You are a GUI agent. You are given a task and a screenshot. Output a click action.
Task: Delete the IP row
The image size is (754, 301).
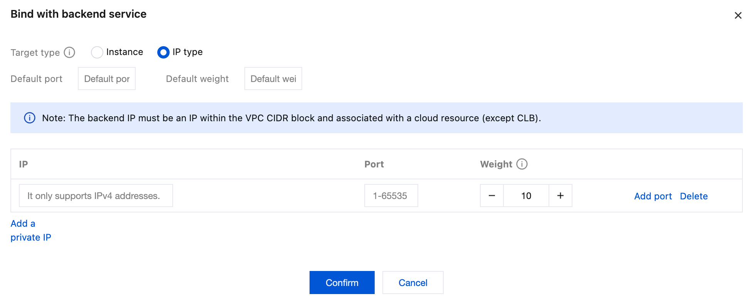coord(694,196)
